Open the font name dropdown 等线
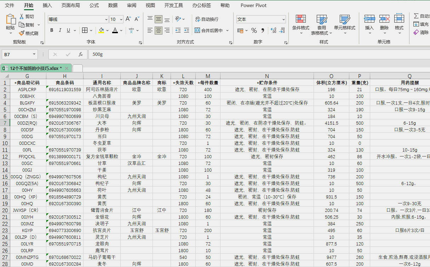 [105, 19]
